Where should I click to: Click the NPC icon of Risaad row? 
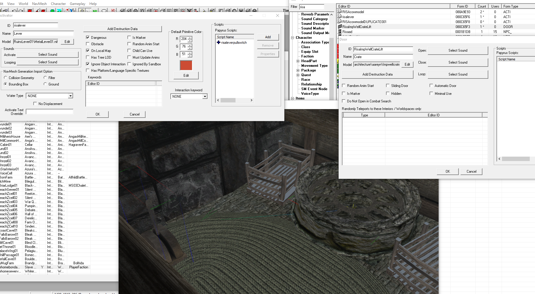coord(340,32)
